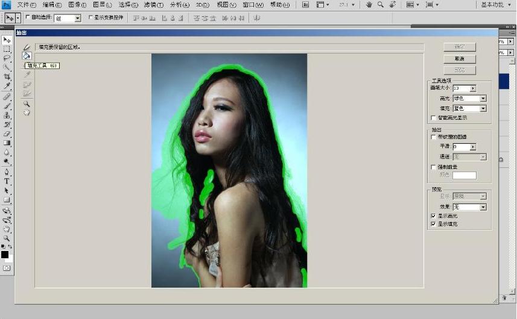
Task: Open the 效果 preview dropdown
Action: coord(483,207)
